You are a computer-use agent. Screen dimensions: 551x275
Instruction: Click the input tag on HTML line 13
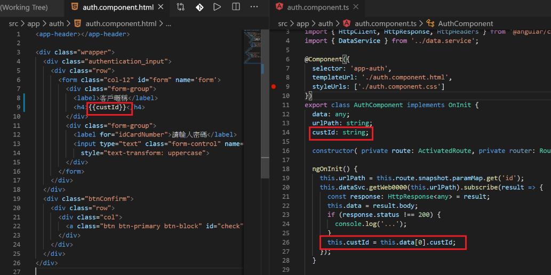coord(159,144)
